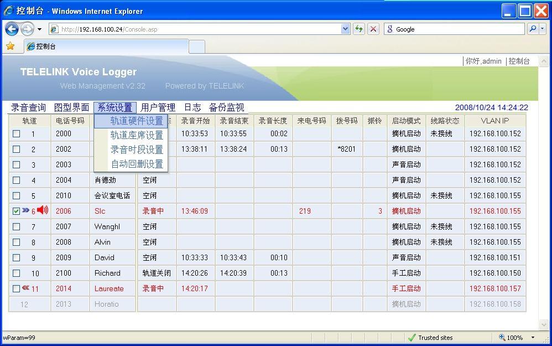The image size is (552, 346).
Task: Click the page scrollbar down arrow
Action: tap(544, 324)
